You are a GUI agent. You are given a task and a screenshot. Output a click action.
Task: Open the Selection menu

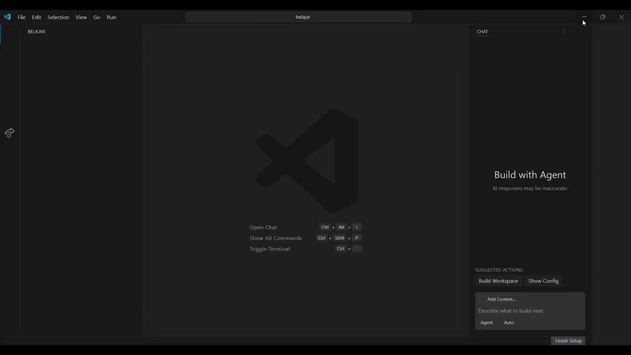58,17
